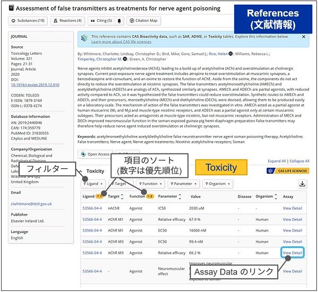The image size is (318, 292).
Task: Open ligand 53566-04-4 in 66.2 % row
Action: pyautogui.click(x=92, y=253)
